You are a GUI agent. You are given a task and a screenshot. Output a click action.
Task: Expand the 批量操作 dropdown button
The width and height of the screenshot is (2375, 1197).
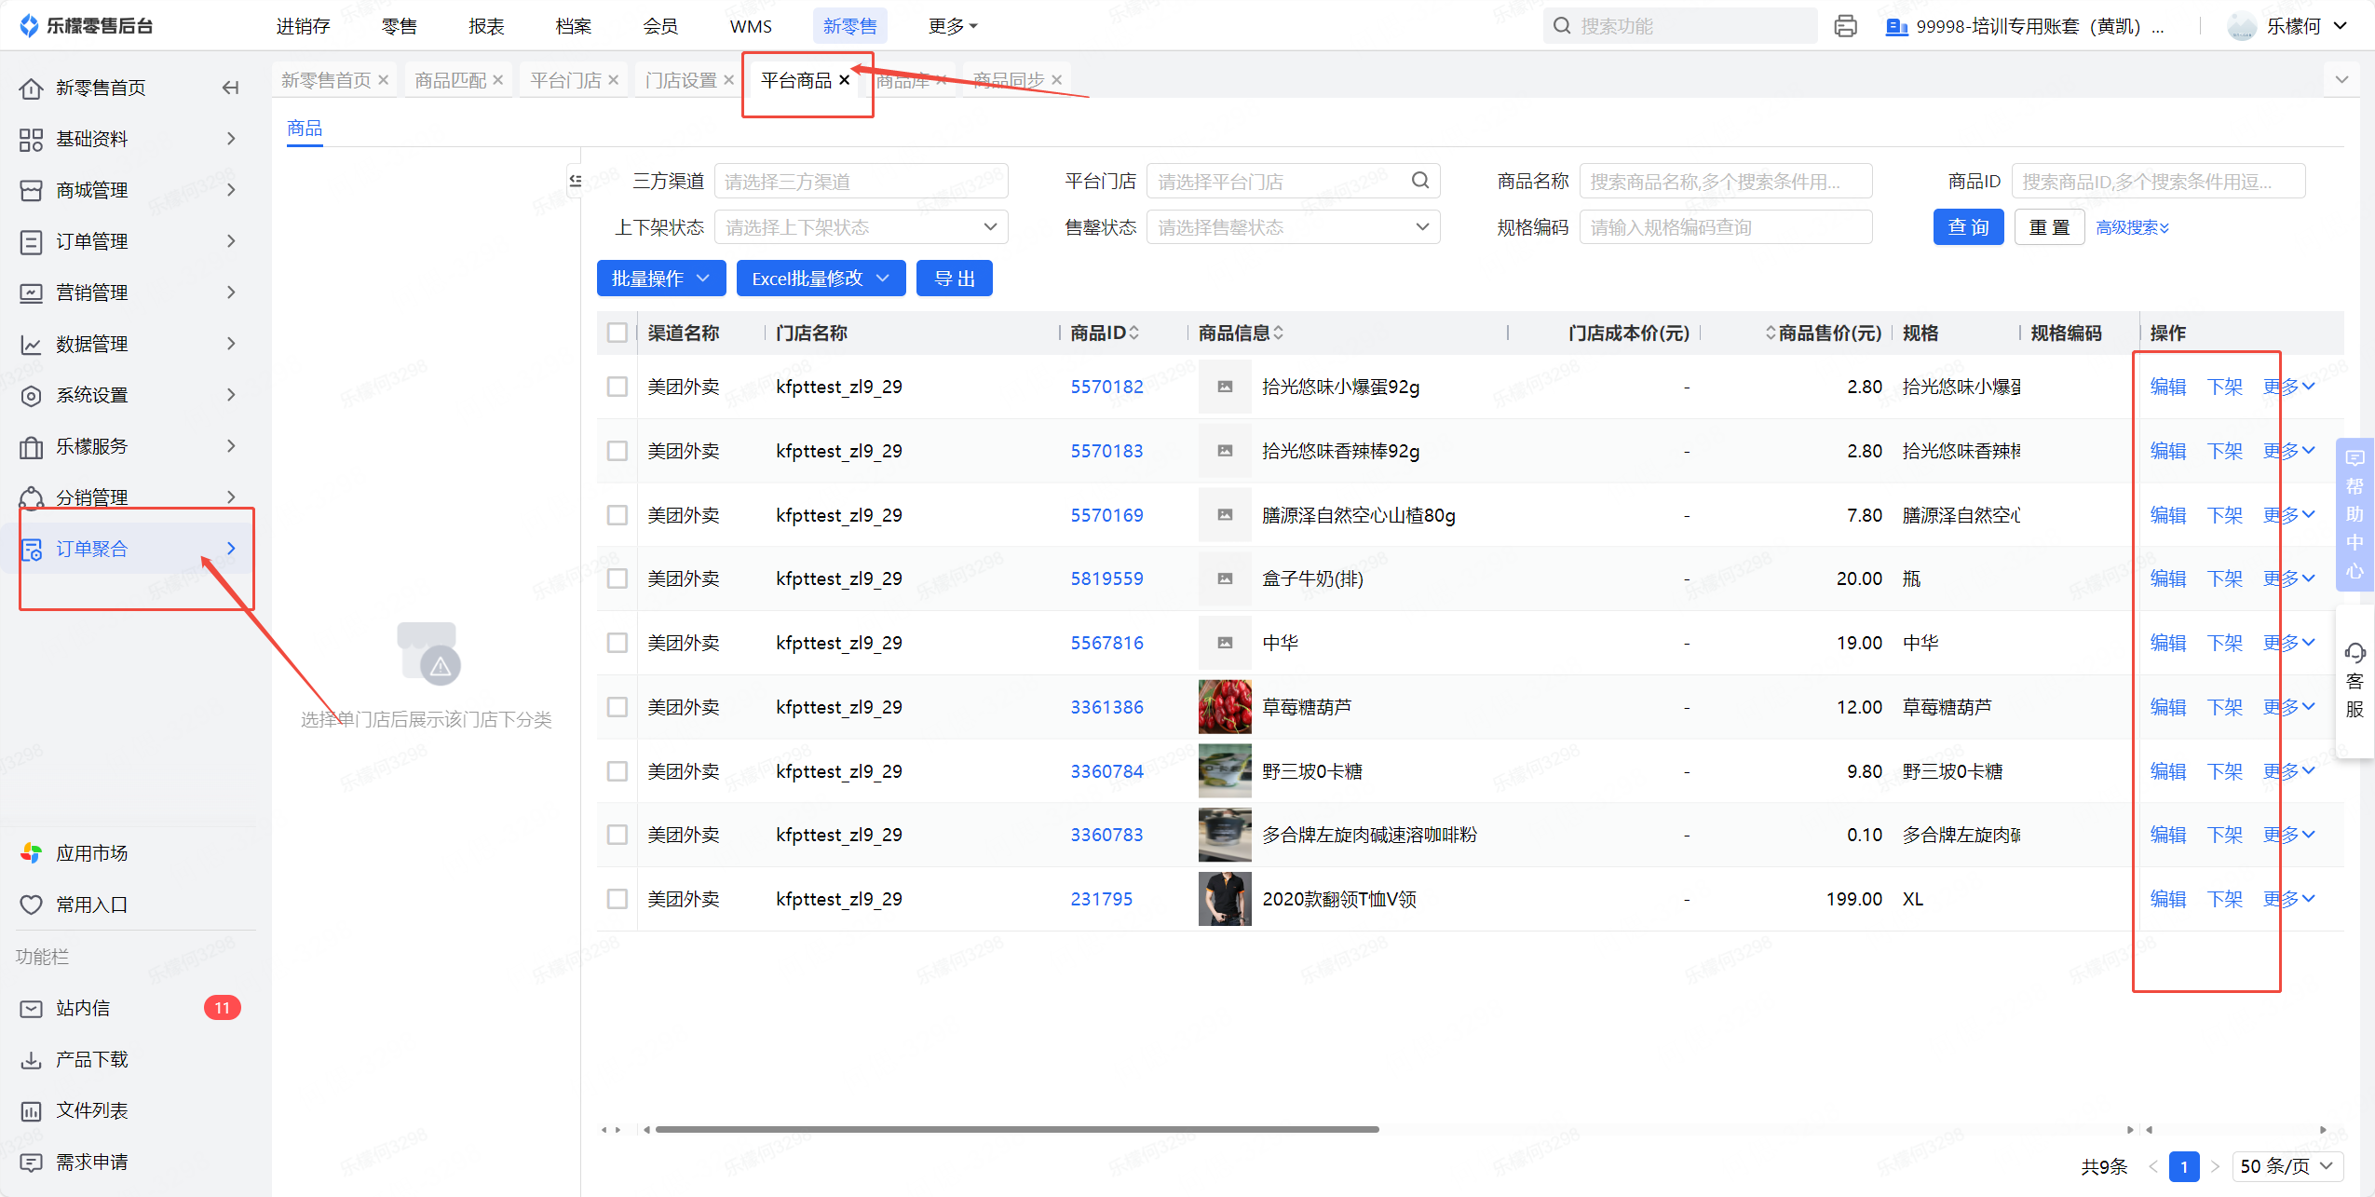pyautogui.click(x=659, y=279)
